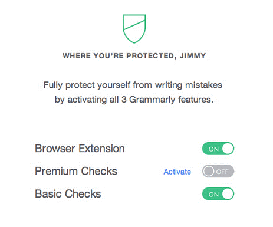
Task: Click the OFF text inside Premium Checks switch
Action: pos(222,172)
